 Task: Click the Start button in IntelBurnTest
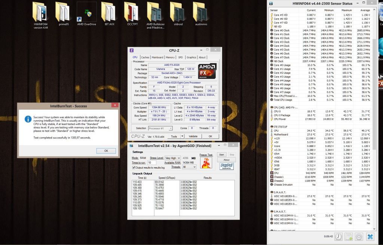(222, 154)
